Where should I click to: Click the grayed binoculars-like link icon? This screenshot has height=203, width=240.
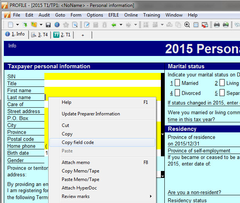point(169,25)
